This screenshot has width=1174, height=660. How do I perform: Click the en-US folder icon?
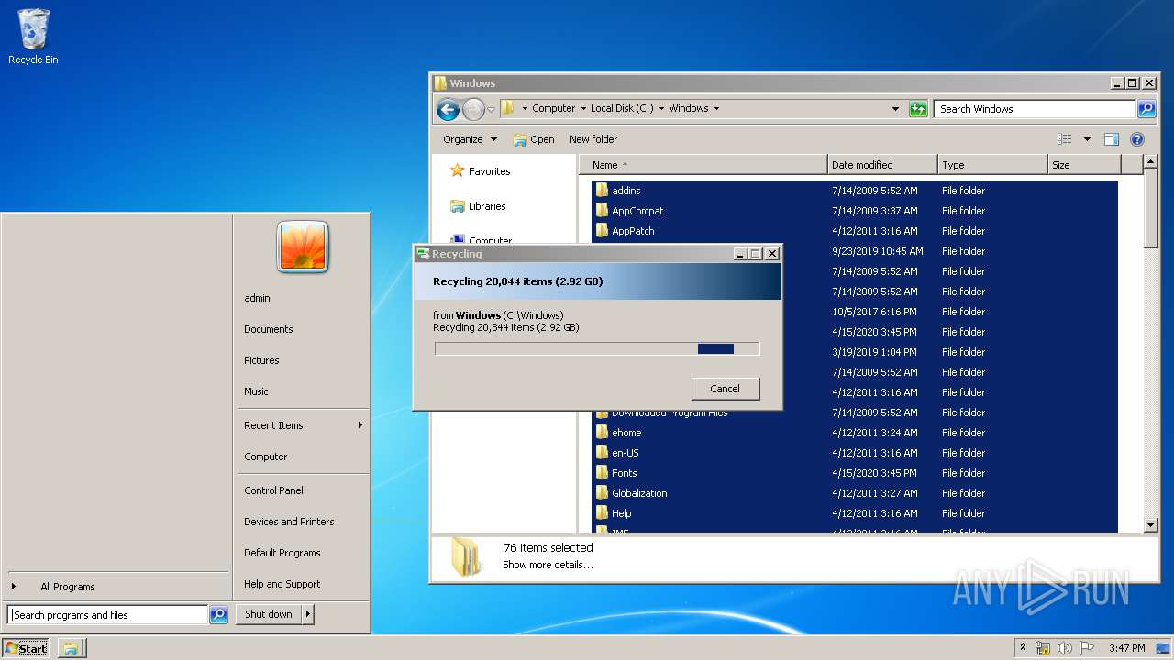[x=602, y=453]
